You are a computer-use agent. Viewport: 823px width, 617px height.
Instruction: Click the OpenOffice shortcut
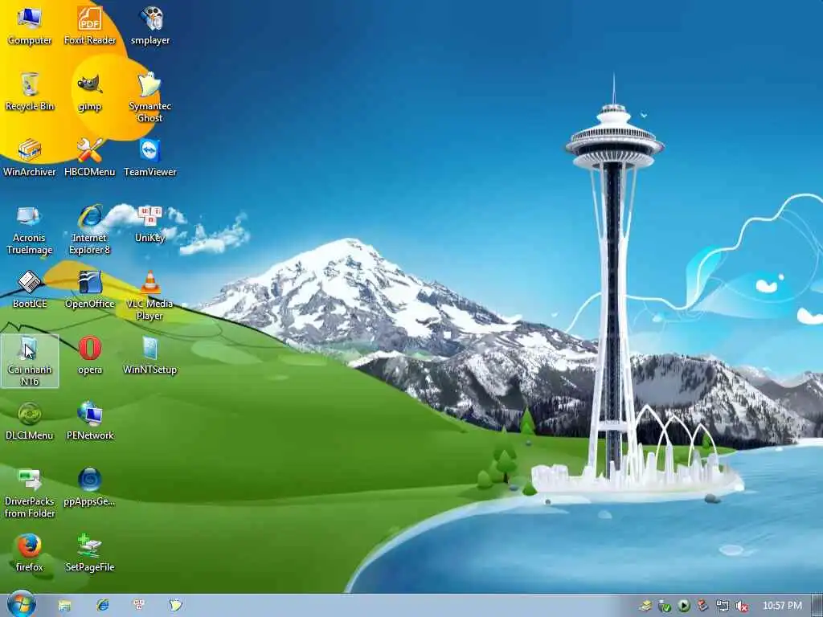90,289
